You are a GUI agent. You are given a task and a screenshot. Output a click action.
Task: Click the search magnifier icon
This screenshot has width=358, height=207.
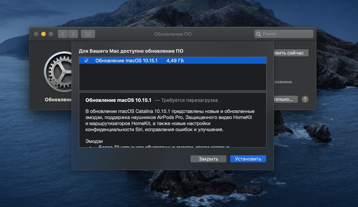click(x=258, y=34)
